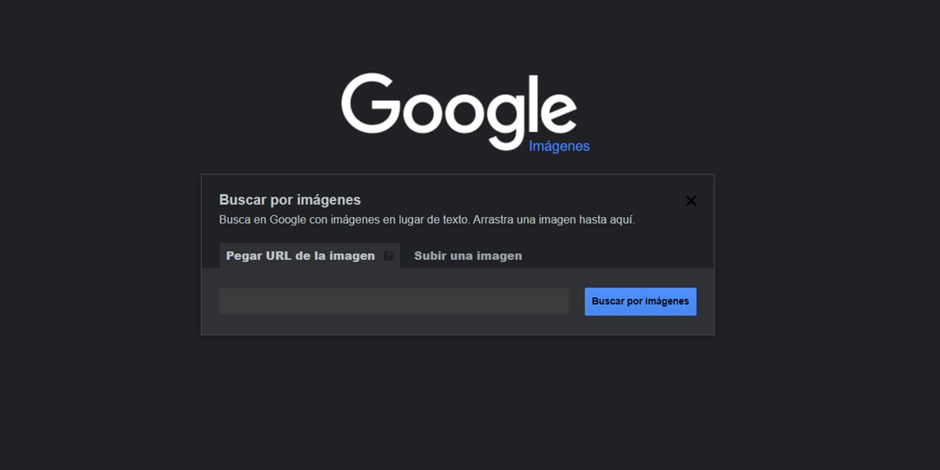Select the Imágenes link under the logo
This screenshot has height=470, width=940.
click(x=560, y=146)
